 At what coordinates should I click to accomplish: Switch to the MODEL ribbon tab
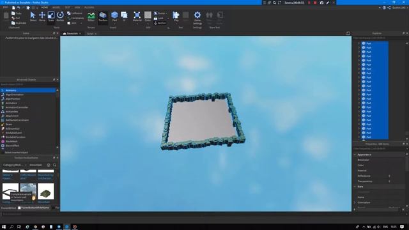[x=56, y=8]
